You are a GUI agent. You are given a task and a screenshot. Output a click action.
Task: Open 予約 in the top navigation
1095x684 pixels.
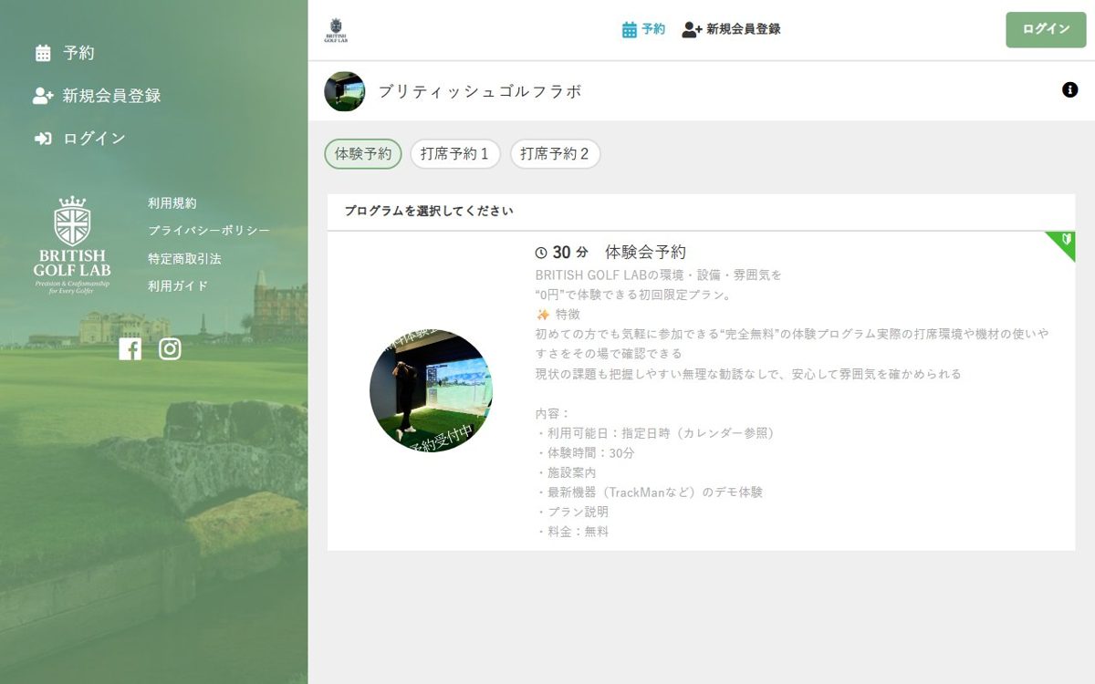tap(643, 29)
